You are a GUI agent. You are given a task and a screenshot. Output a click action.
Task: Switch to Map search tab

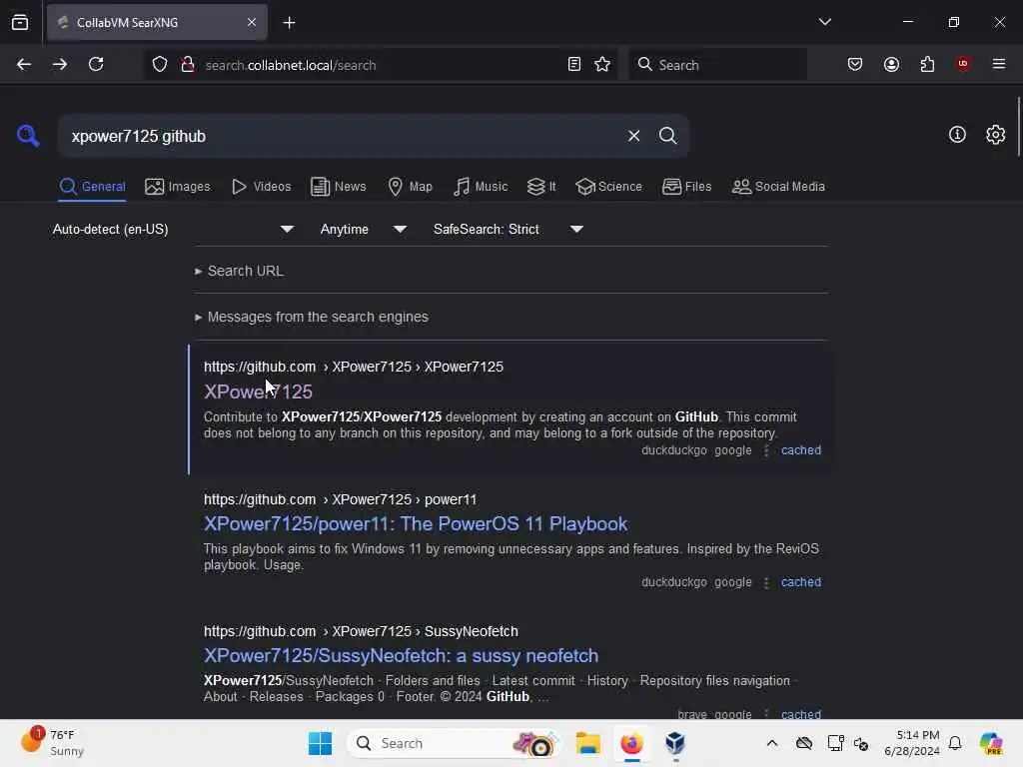tap(410, 187)
